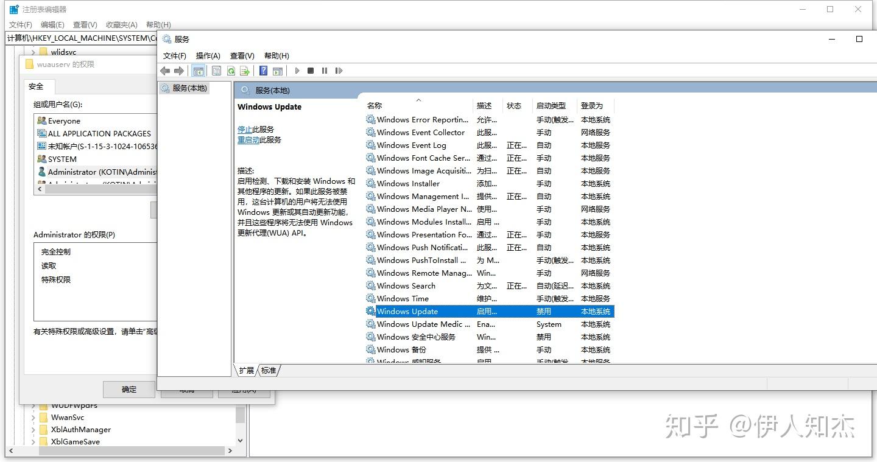877x462 pixels.
Task: Toggle the console tree pane icon
Action: click(198, 71)
